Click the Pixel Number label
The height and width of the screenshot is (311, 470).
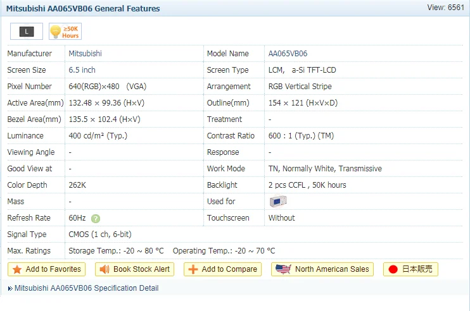tap(29, 87)
